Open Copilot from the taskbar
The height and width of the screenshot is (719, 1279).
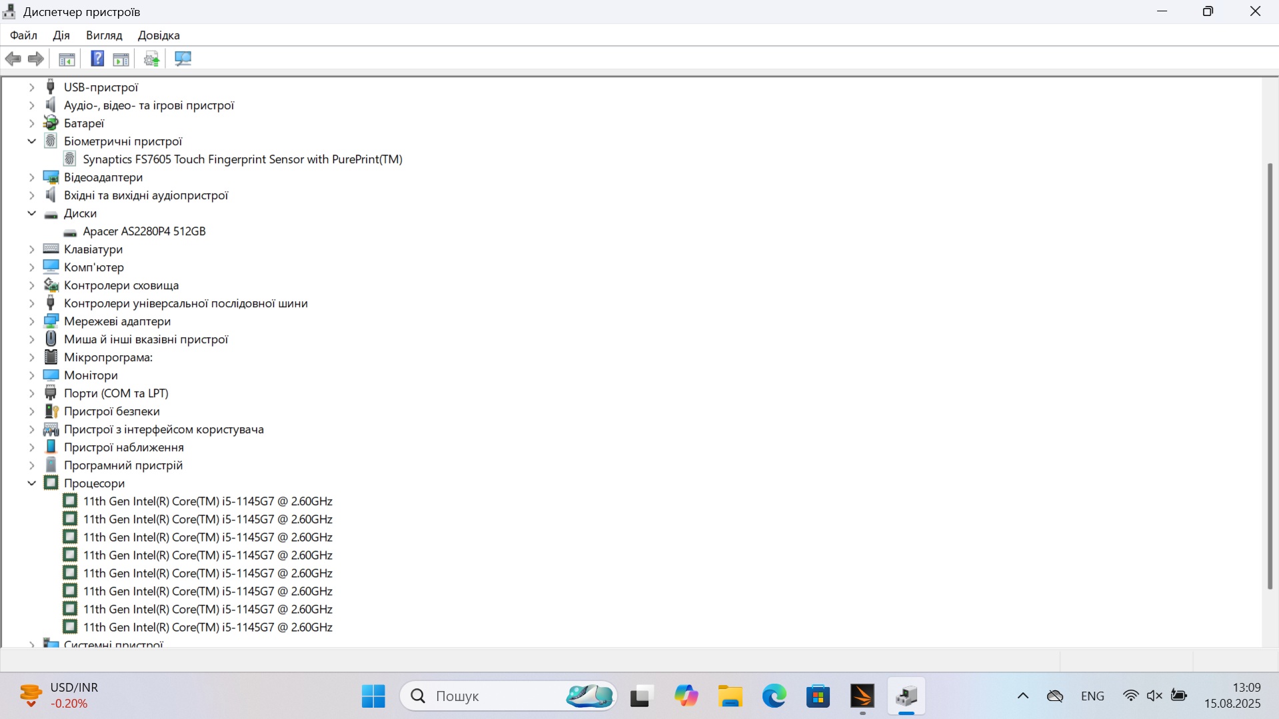686,696
